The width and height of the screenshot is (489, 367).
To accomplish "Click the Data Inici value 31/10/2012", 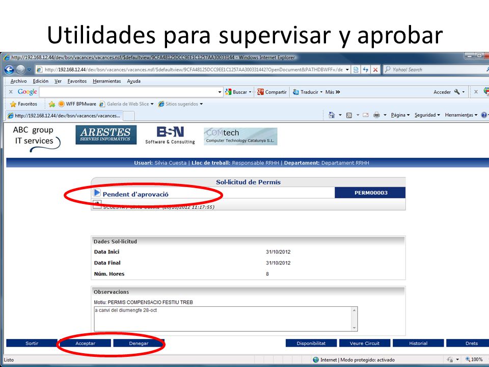I will (278, 252).
